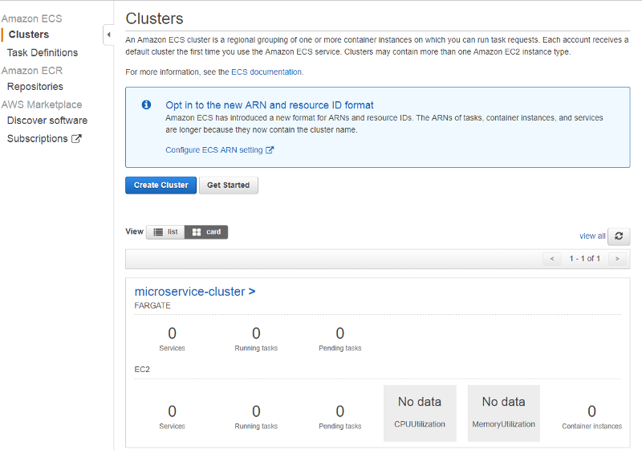Click the Amazon ECR sidebar heading
The height and width of the screenshot is (450, 642).
click(32, 71)
